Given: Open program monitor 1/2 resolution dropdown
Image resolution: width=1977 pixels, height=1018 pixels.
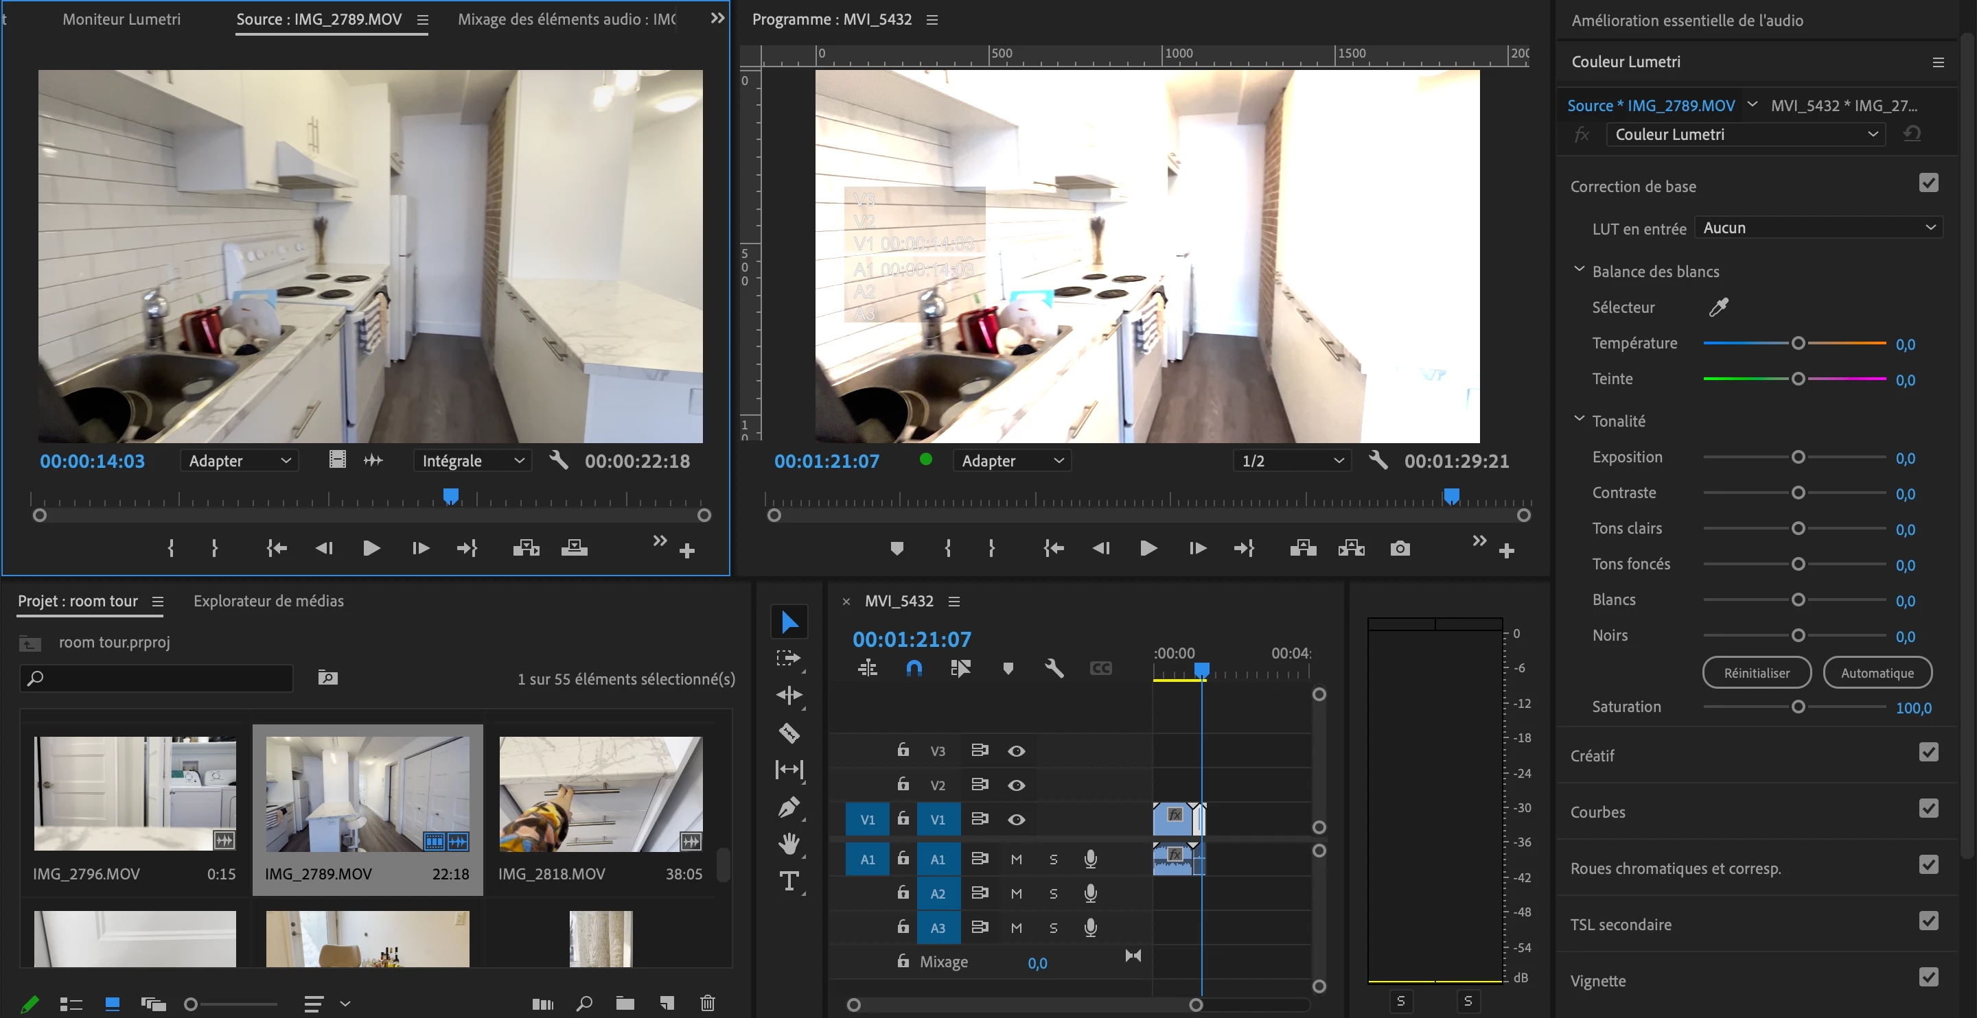Looking at the screenshot, I should pyautogui.click(x=1293, y=460).
